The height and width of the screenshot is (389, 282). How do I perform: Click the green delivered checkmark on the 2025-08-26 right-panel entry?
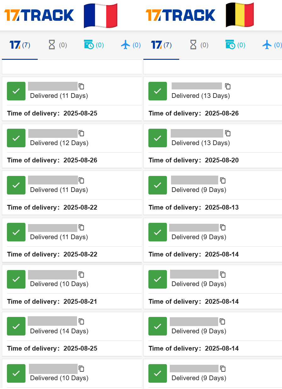pyautogui.click(x=158, y=91)
